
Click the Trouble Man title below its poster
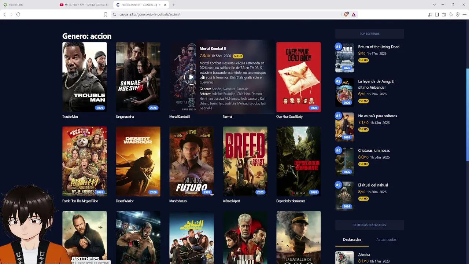pyautogui.click(x=70, y=117)
